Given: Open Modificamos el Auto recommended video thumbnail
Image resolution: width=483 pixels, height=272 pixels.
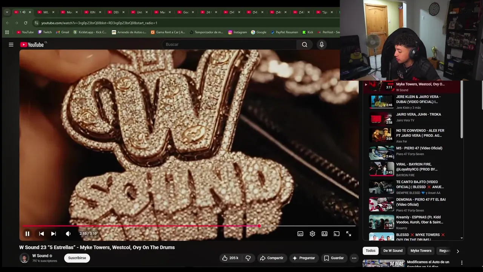Looking at the screenshot, I should pyautogui.click(x=383, y=263).
